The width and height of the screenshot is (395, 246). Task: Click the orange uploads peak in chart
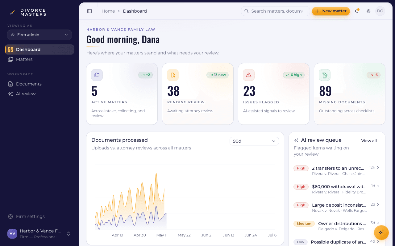click(x=156, y=174)
